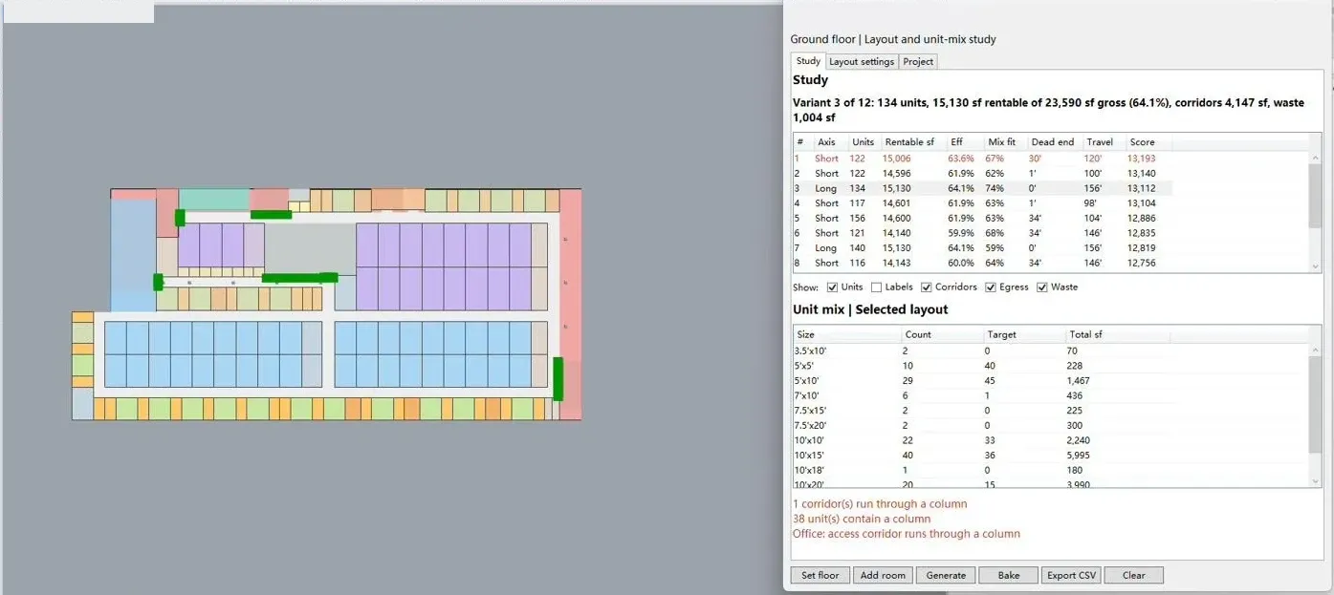The width and height of the screenshot is (1334, 595).
Task: Select variant row 6 with 121 units
Action: point(983,233)
